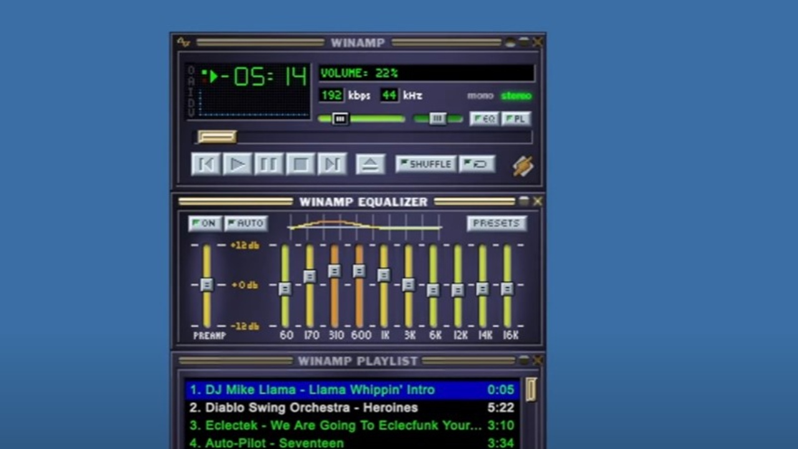Turn the equalizer ON button
The height and width of the screenshot is (449, 798).
(x=205, y=223)
